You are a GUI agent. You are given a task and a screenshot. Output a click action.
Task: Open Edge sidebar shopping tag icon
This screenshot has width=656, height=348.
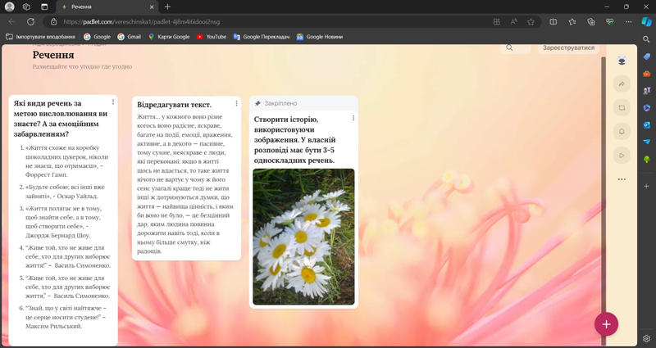646,56
